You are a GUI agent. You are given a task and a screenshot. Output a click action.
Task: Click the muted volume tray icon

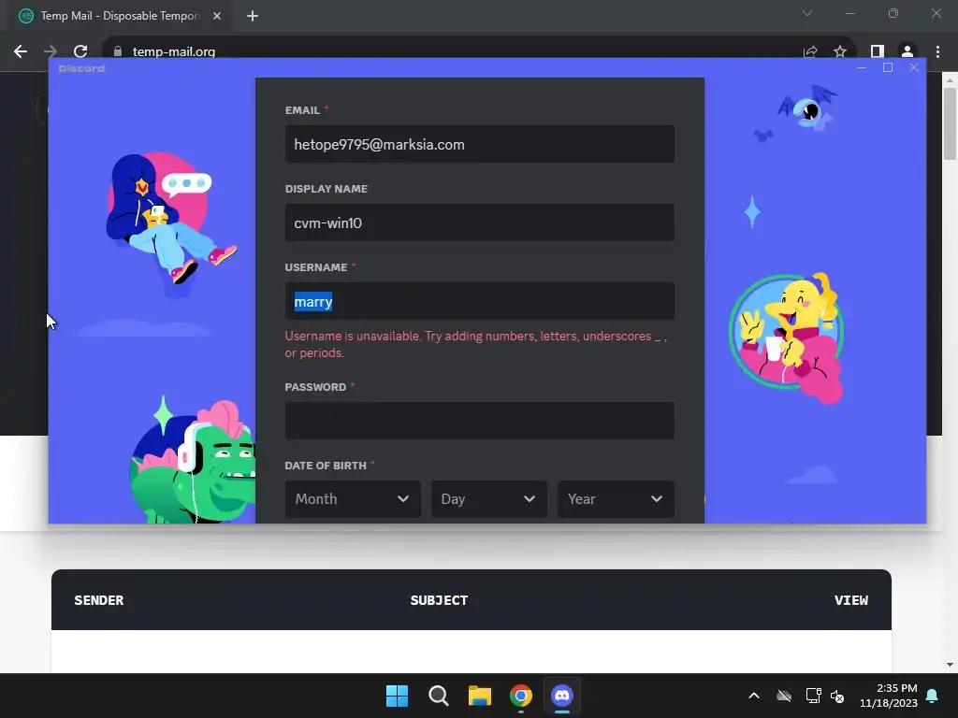837,696
